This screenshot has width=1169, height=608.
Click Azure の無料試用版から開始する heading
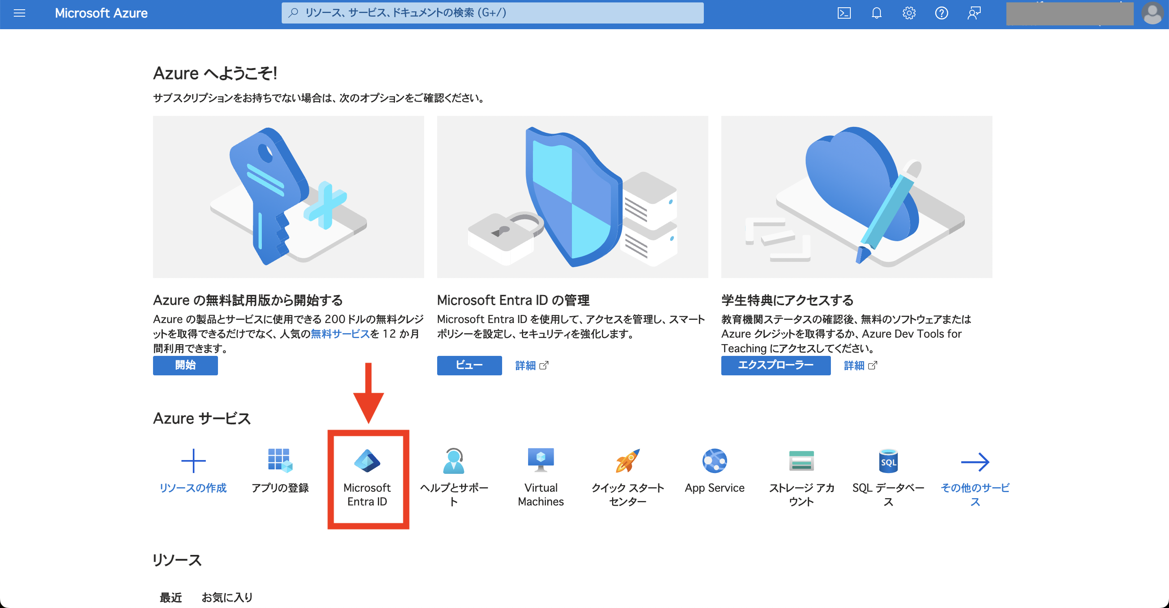coord(248,300)
